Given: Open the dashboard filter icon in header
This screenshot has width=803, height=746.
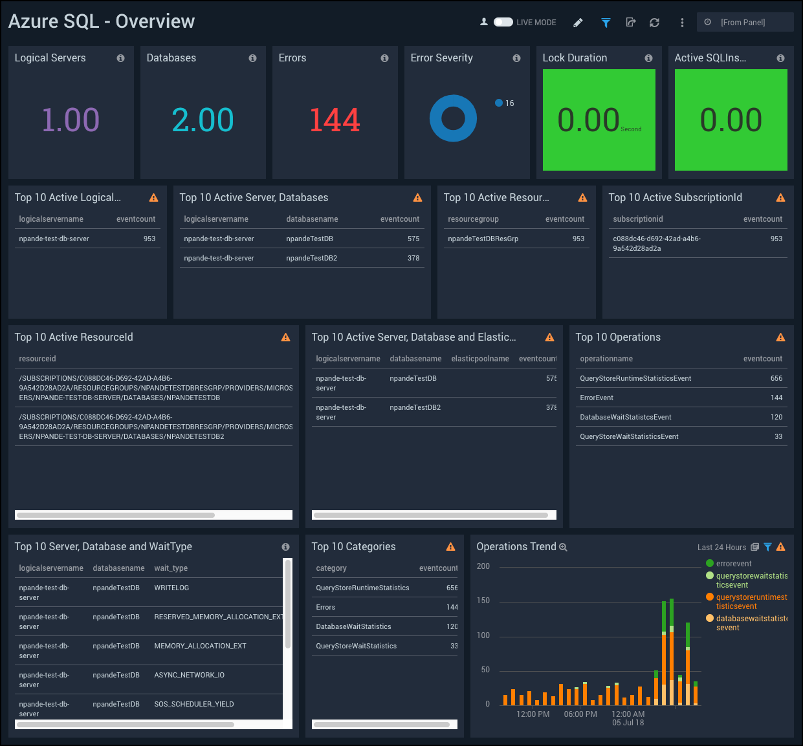Looking at the screenshot, I should click(x=606, y=23).
